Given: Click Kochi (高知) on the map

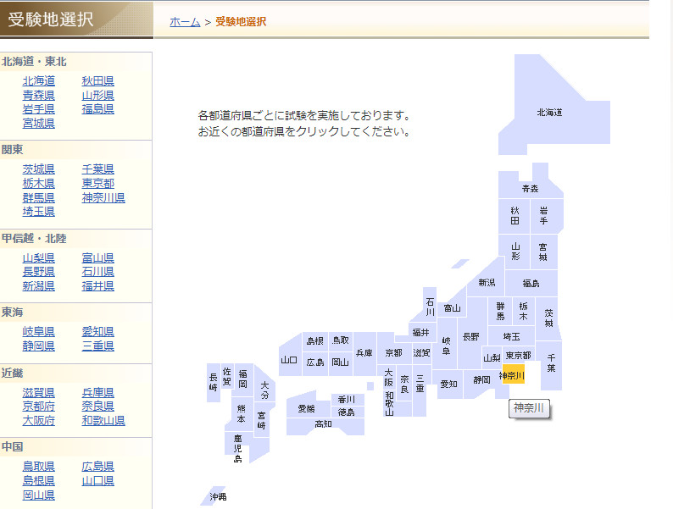Looking at the screenshot, I should click(x=324, y=423).
